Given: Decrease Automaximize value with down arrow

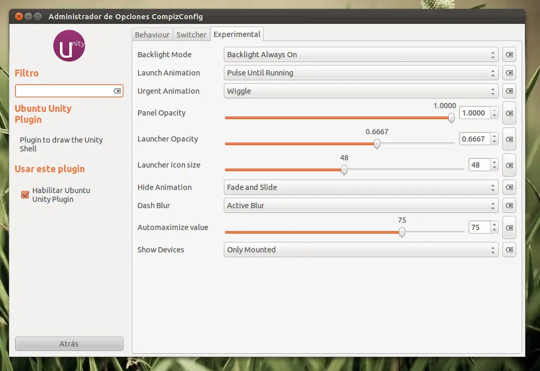Looking at the screenshot, I should click(494, 230).
